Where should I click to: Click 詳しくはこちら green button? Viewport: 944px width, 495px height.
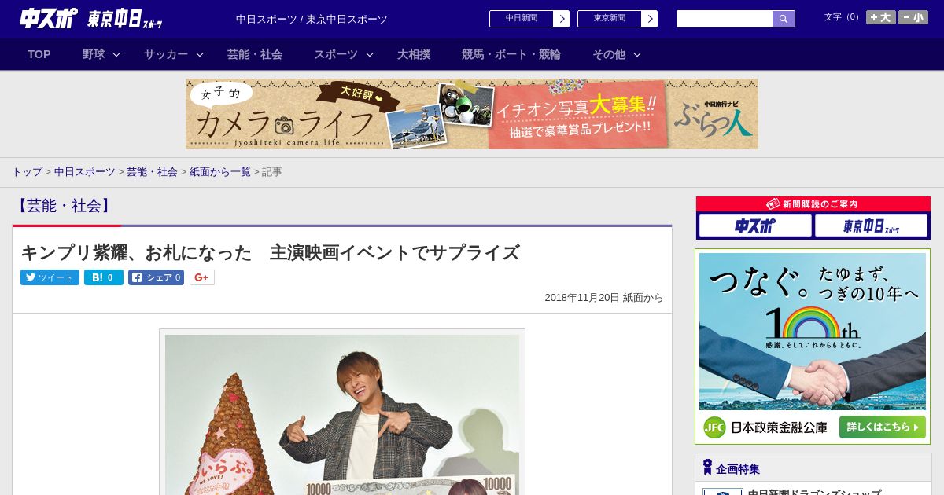882,427
